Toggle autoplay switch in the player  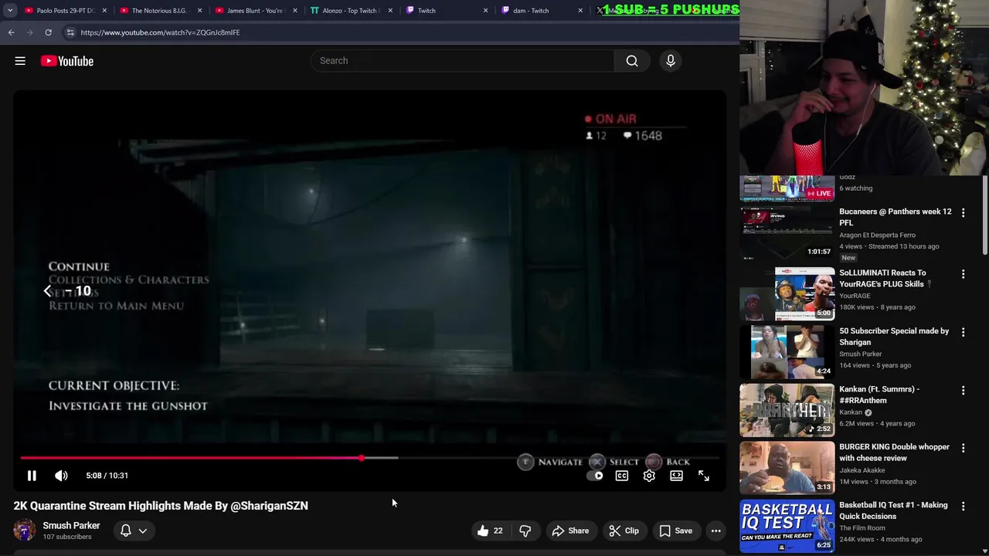tap(595, 476)
